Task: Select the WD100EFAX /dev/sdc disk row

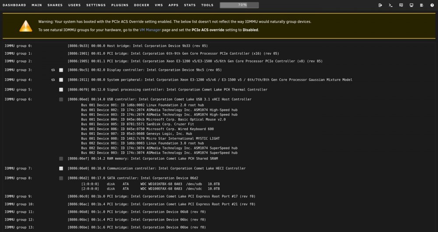Action: [x=150, y=189]
